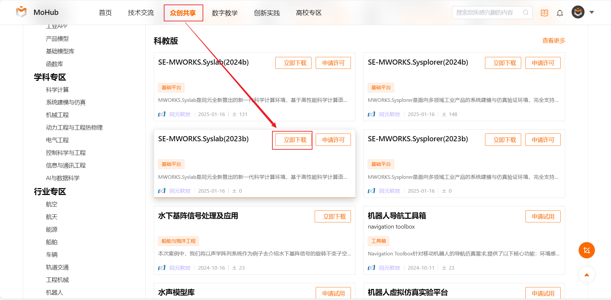Click 查看更多 link

pos(554,41)
